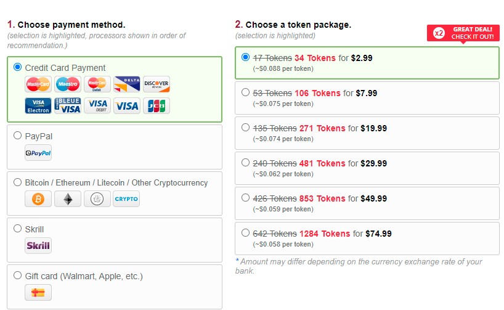504x310 pixels.
Task: Click the Ethereum diamond icon
Action: coord(68,198)
